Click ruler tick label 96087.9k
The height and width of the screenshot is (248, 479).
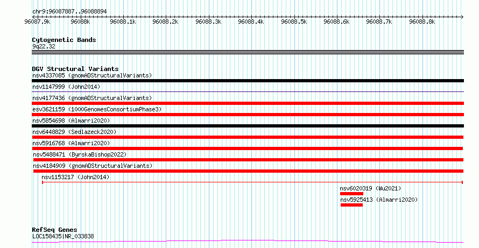(x=38, y=22)
